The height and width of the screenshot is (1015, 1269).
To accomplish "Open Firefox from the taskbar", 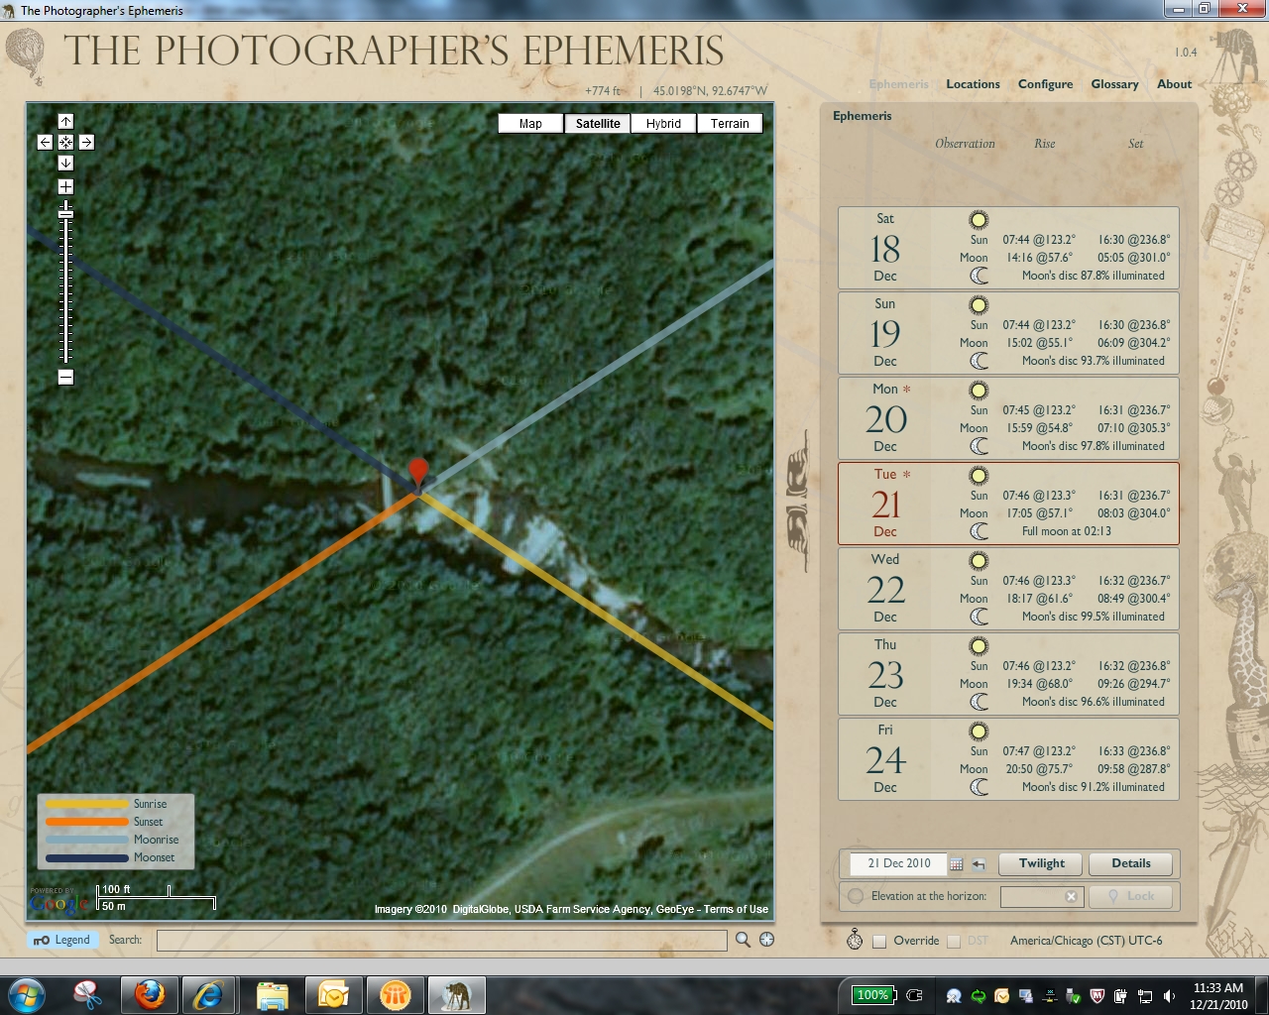I will [150, 994].
